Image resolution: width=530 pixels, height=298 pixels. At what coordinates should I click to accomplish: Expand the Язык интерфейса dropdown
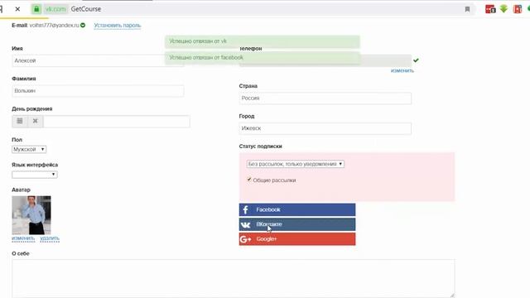(35, 175)
